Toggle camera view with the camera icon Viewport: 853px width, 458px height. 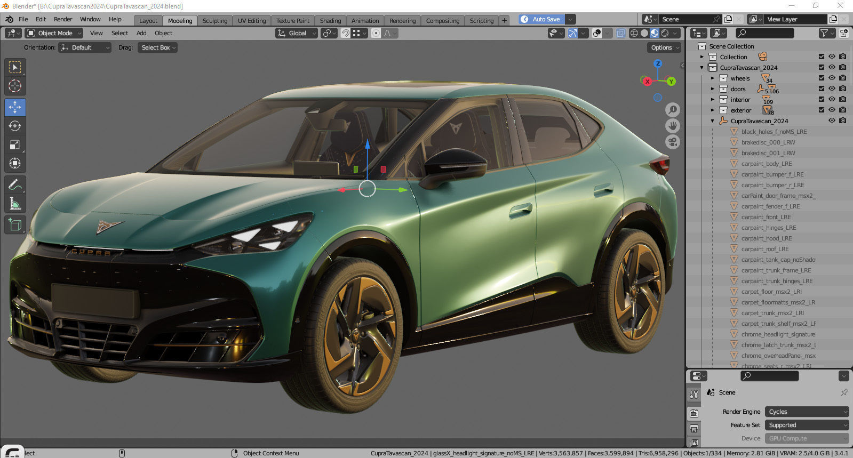point(673,142)
